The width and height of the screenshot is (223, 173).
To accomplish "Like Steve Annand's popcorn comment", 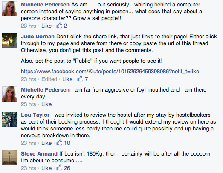I will click(x=46, y=168).
